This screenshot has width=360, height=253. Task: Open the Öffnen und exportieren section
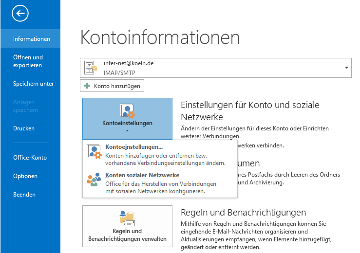(28, 61)
